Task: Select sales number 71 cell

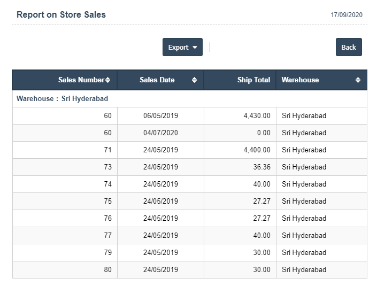Action: click(107, 150)
